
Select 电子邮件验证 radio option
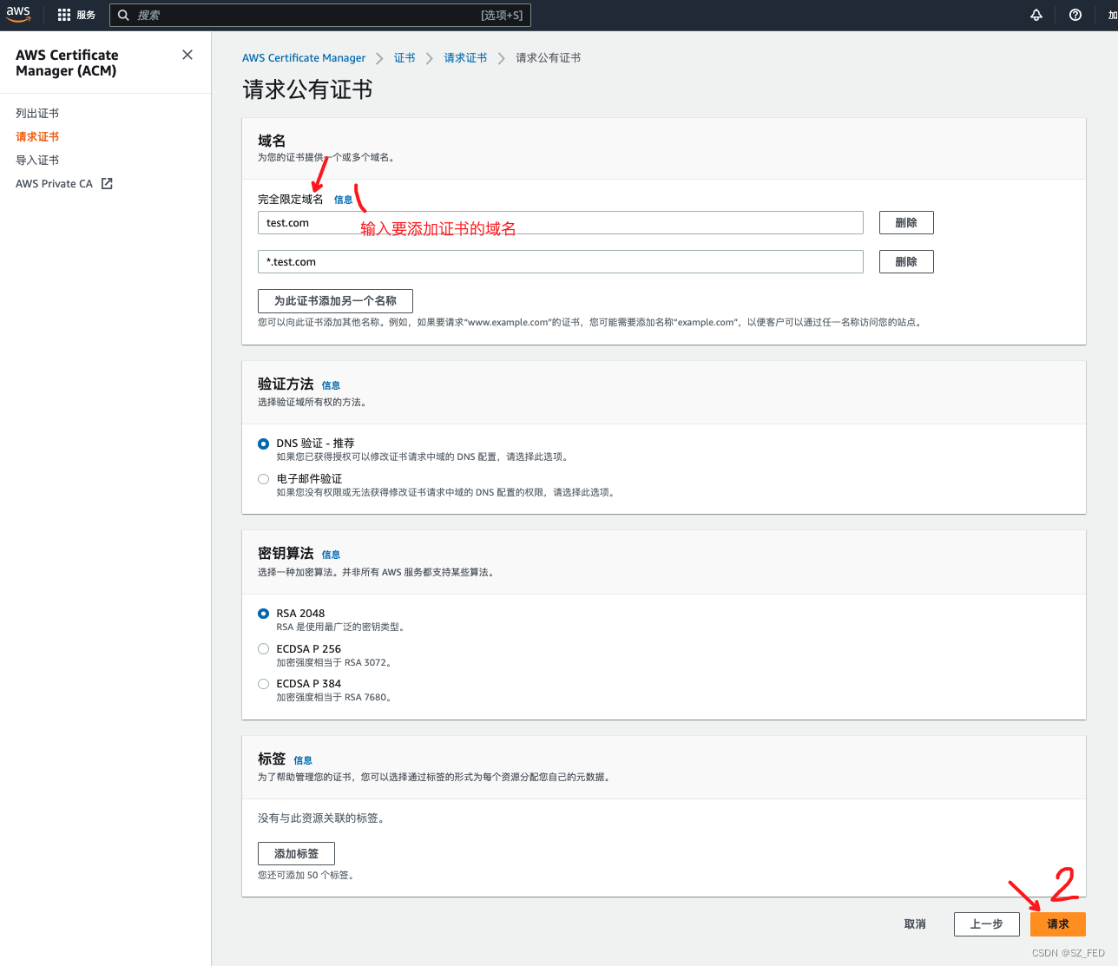click(263, 479)
